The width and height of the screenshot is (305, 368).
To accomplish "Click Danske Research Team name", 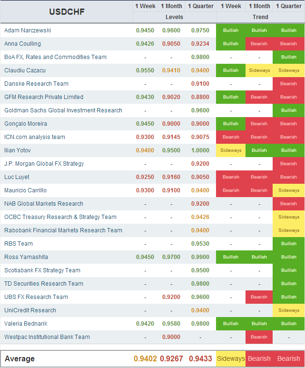I will (36, 84).
